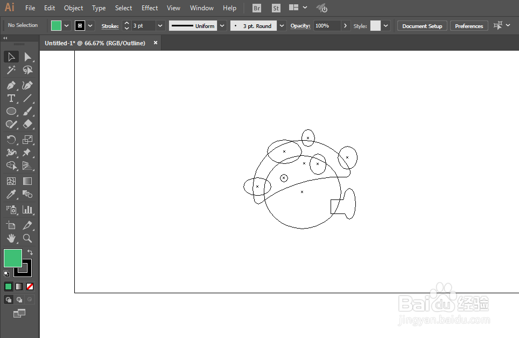Activate the Hand tool
This screenshot has width=519, height=338.
click(11, 238)
